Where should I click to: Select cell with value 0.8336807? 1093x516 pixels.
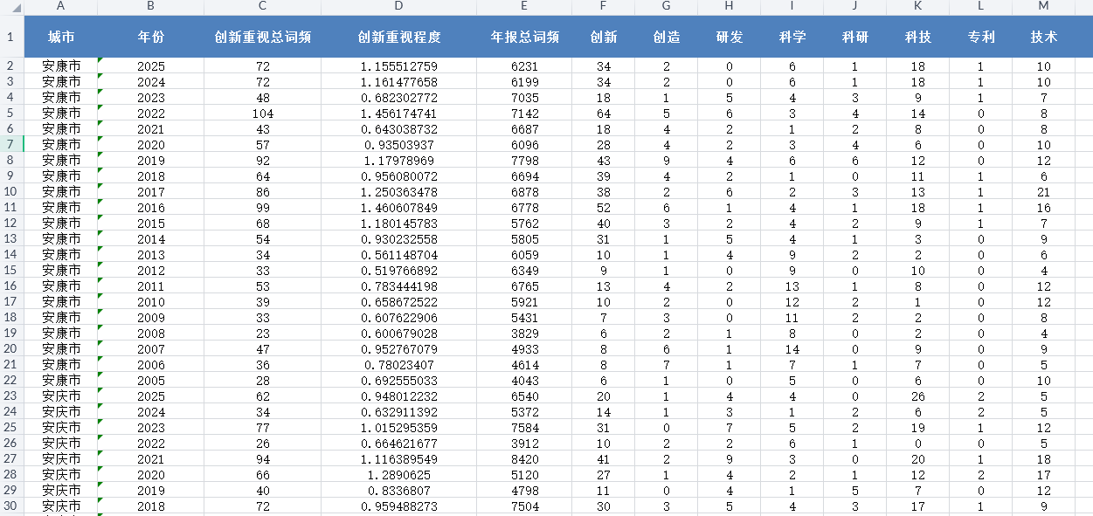[x=398, y=490]
